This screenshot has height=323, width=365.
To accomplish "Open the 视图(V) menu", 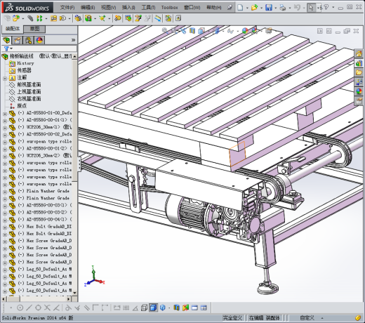I will (108, 8).
